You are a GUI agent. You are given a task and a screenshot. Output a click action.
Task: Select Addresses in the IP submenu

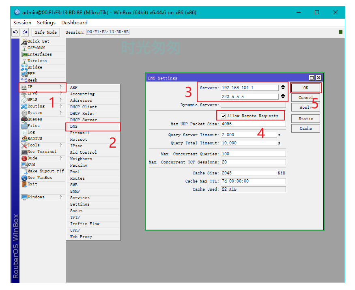(x=93, y=101)
